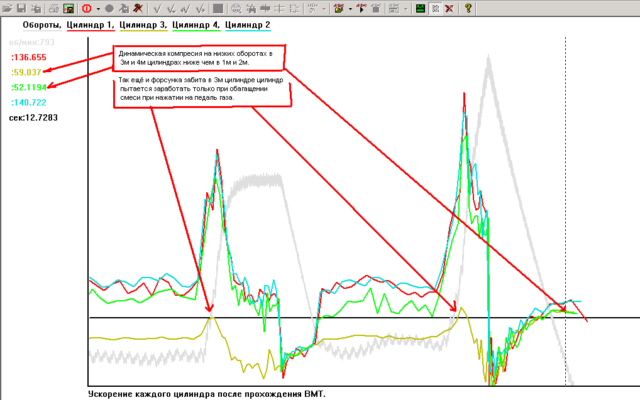Click the first plain checkmark toolbar icon
This screenshot has height=400, width=640.
[158, 8]
